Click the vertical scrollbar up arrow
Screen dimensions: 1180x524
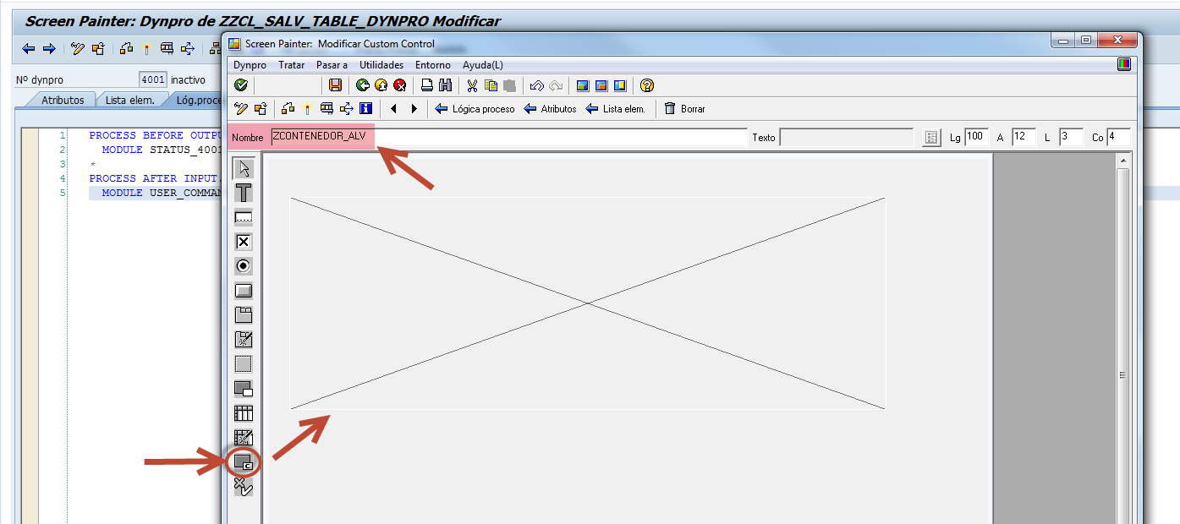pyautogui.click(x=1123, y=161)
